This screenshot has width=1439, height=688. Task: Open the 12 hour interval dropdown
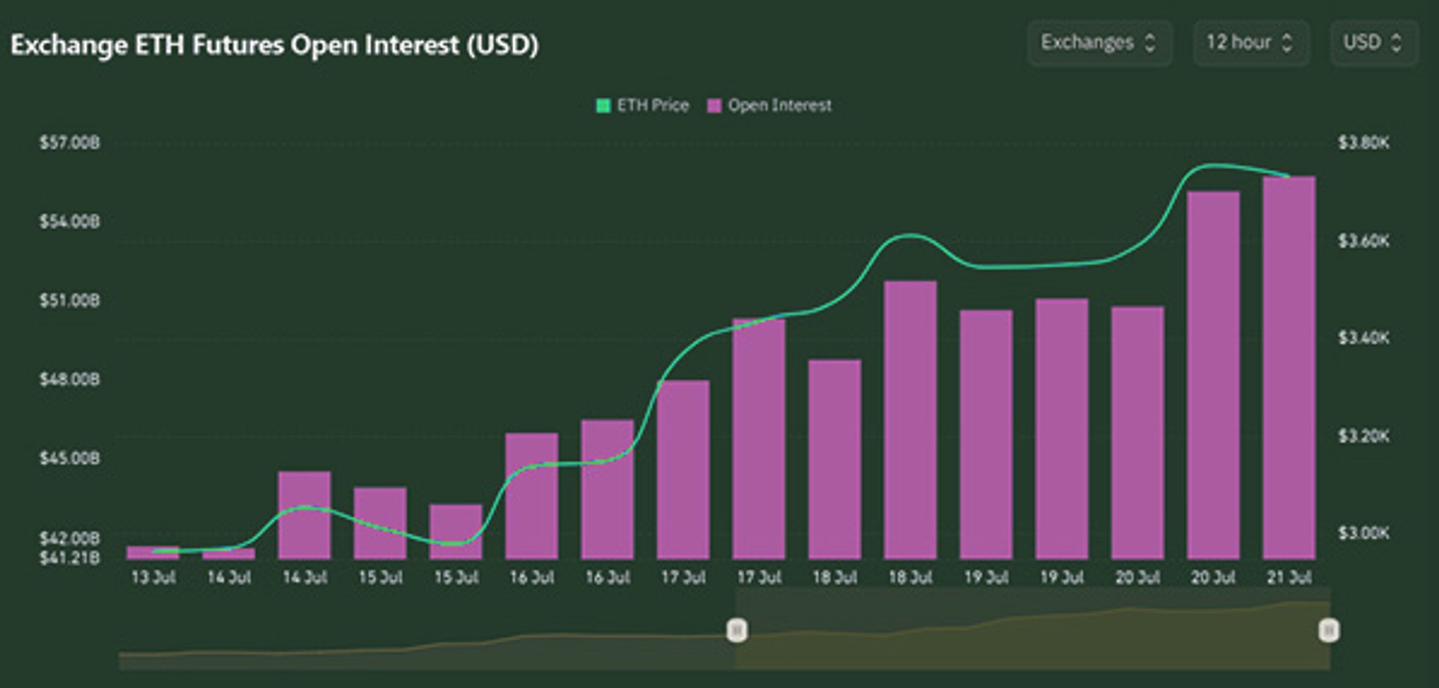(x=1251, y=43)
